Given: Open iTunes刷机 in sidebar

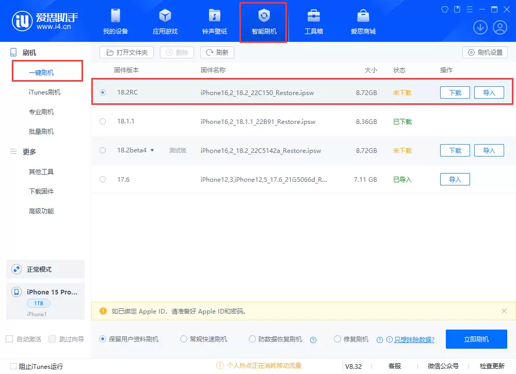Looking at the screenshot, I should pos(44,92).
